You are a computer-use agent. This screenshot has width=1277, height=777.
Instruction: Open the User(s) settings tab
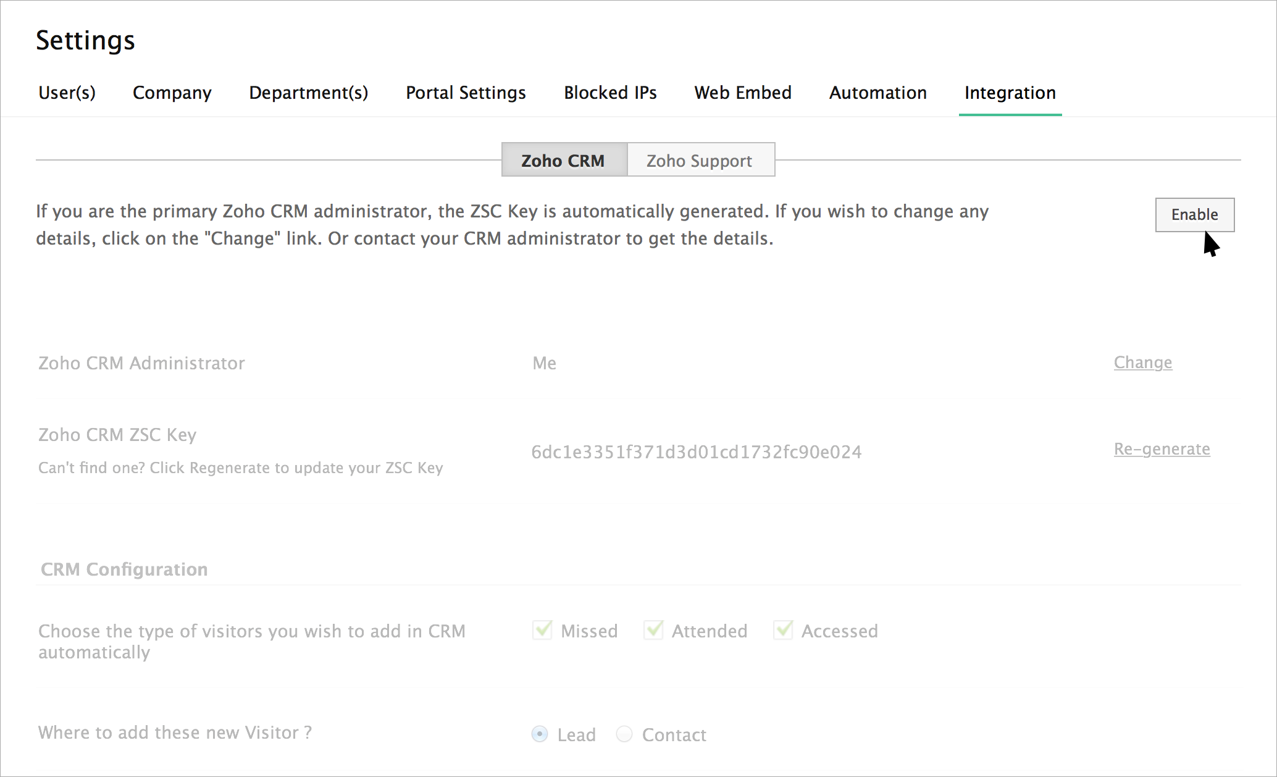67,93
